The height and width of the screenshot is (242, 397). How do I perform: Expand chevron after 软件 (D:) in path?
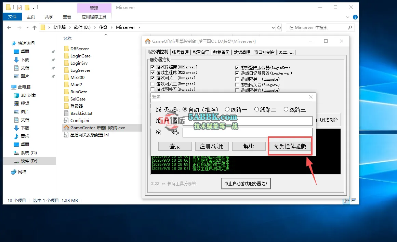coord(95,27)
